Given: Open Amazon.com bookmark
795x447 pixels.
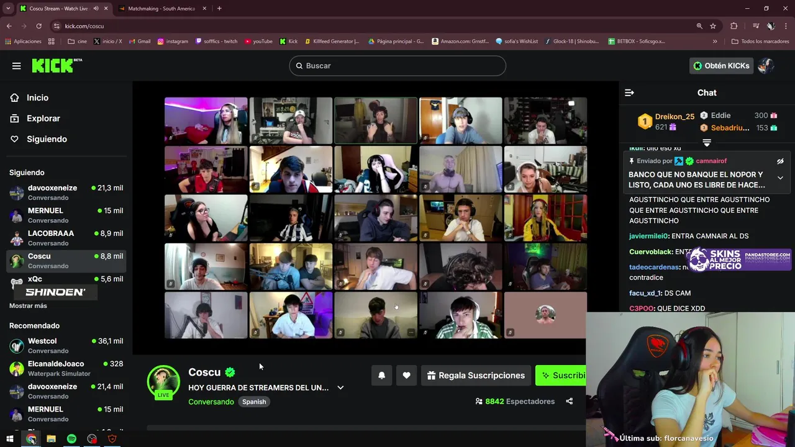Looking at the screenshot, I should (x=460, y=42).
